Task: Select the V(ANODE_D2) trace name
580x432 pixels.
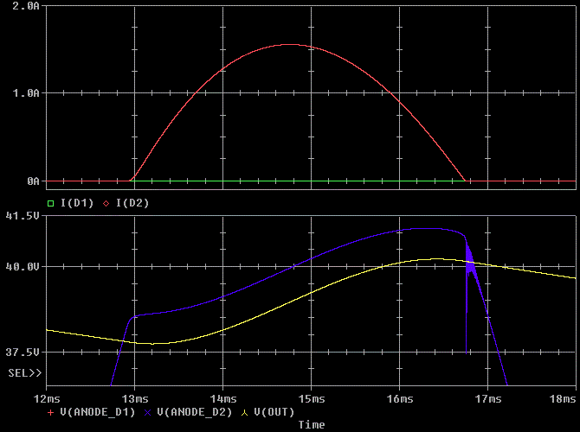Action: 195,412
